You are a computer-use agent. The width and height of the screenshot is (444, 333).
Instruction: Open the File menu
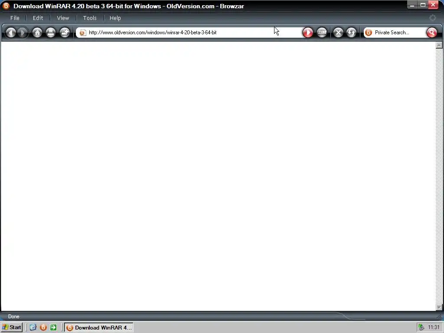click(x=15, y=18)
